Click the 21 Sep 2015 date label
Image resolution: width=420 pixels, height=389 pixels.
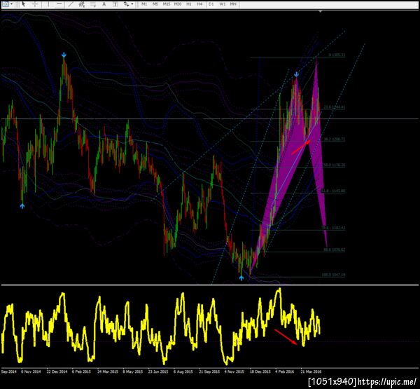click(209, 371)
